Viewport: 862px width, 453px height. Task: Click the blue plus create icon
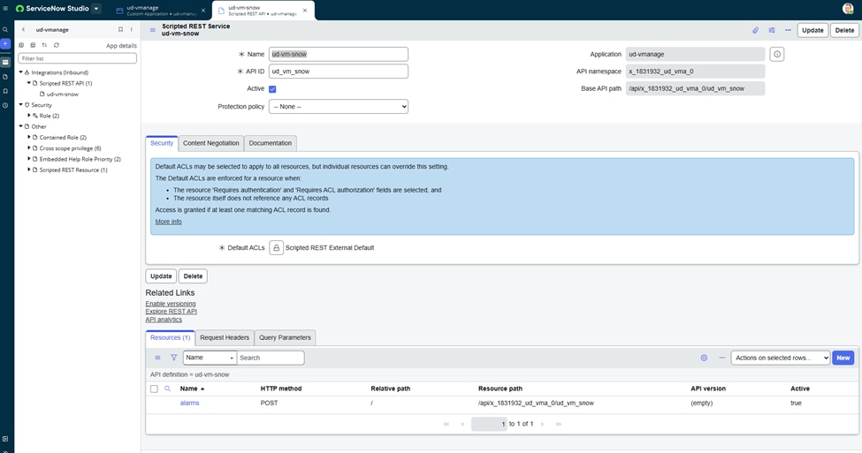click(5, 43)
